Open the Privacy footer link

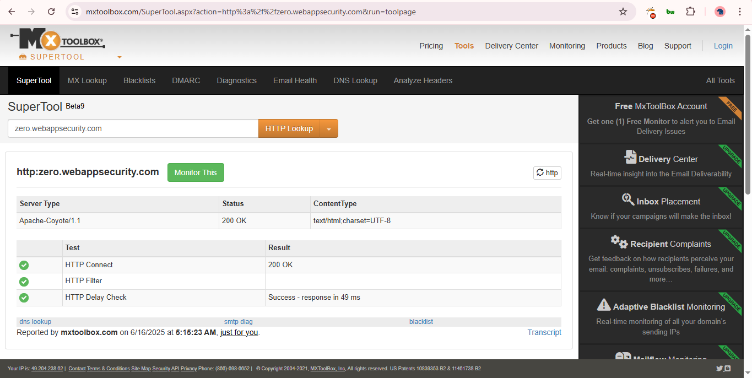click(189, 369)
